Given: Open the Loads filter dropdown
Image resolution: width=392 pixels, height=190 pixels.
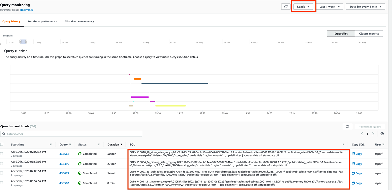Looking at the screenshot, I should 303,7.
